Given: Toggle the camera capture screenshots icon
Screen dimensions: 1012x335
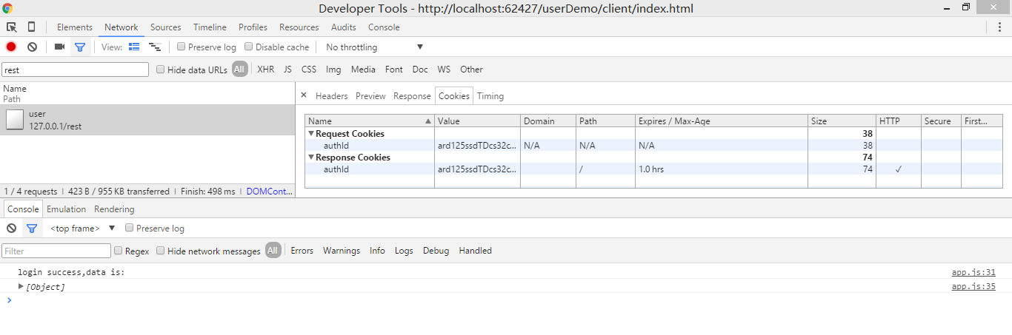Looking at the screenshot, I should click(x=59, y=47).
